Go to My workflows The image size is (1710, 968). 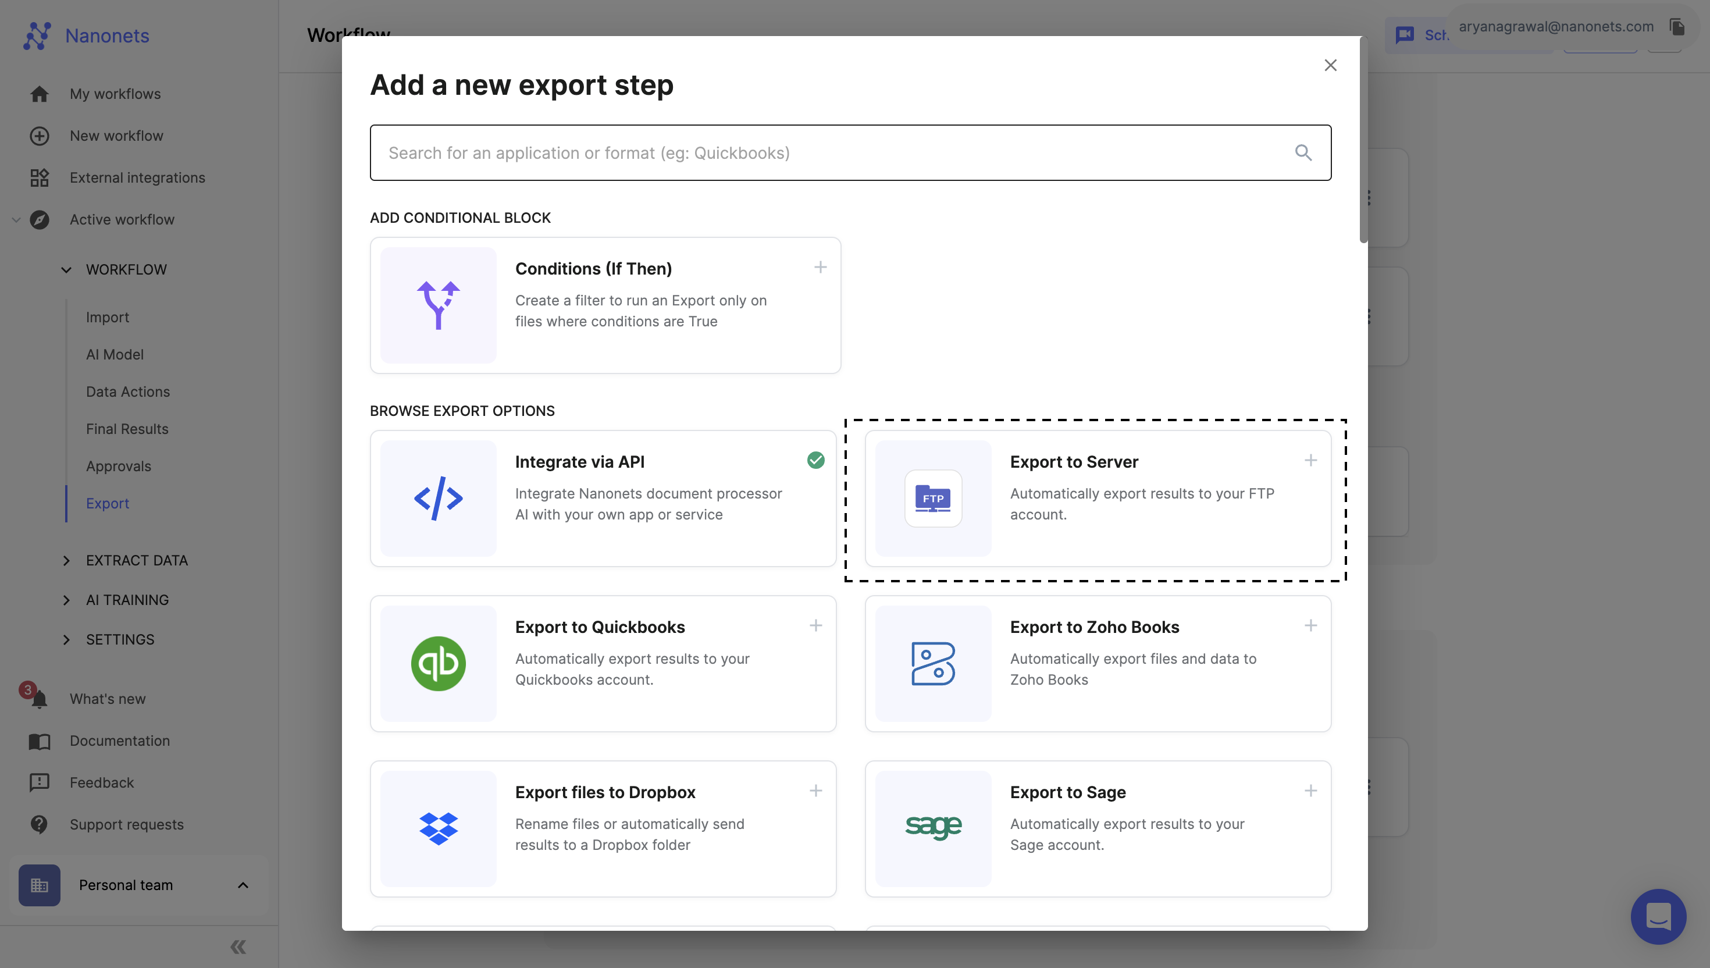116,94
